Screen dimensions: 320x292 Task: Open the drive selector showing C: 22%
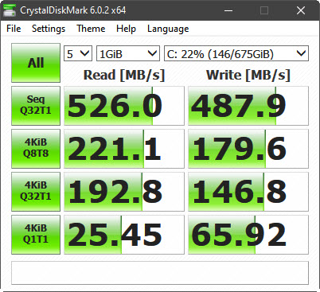click(236, 53)
